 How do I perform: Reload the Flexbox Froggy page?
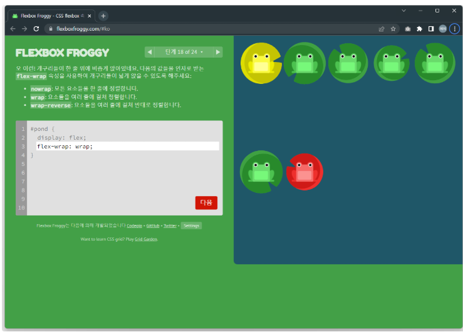click(x=36, y=29)
